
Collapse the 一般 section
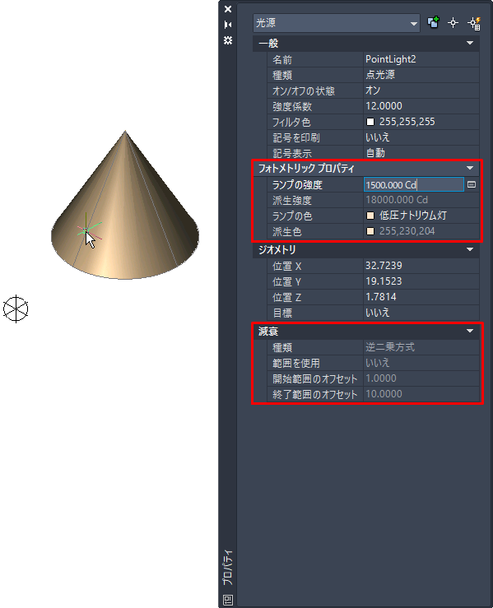point(470,43)
